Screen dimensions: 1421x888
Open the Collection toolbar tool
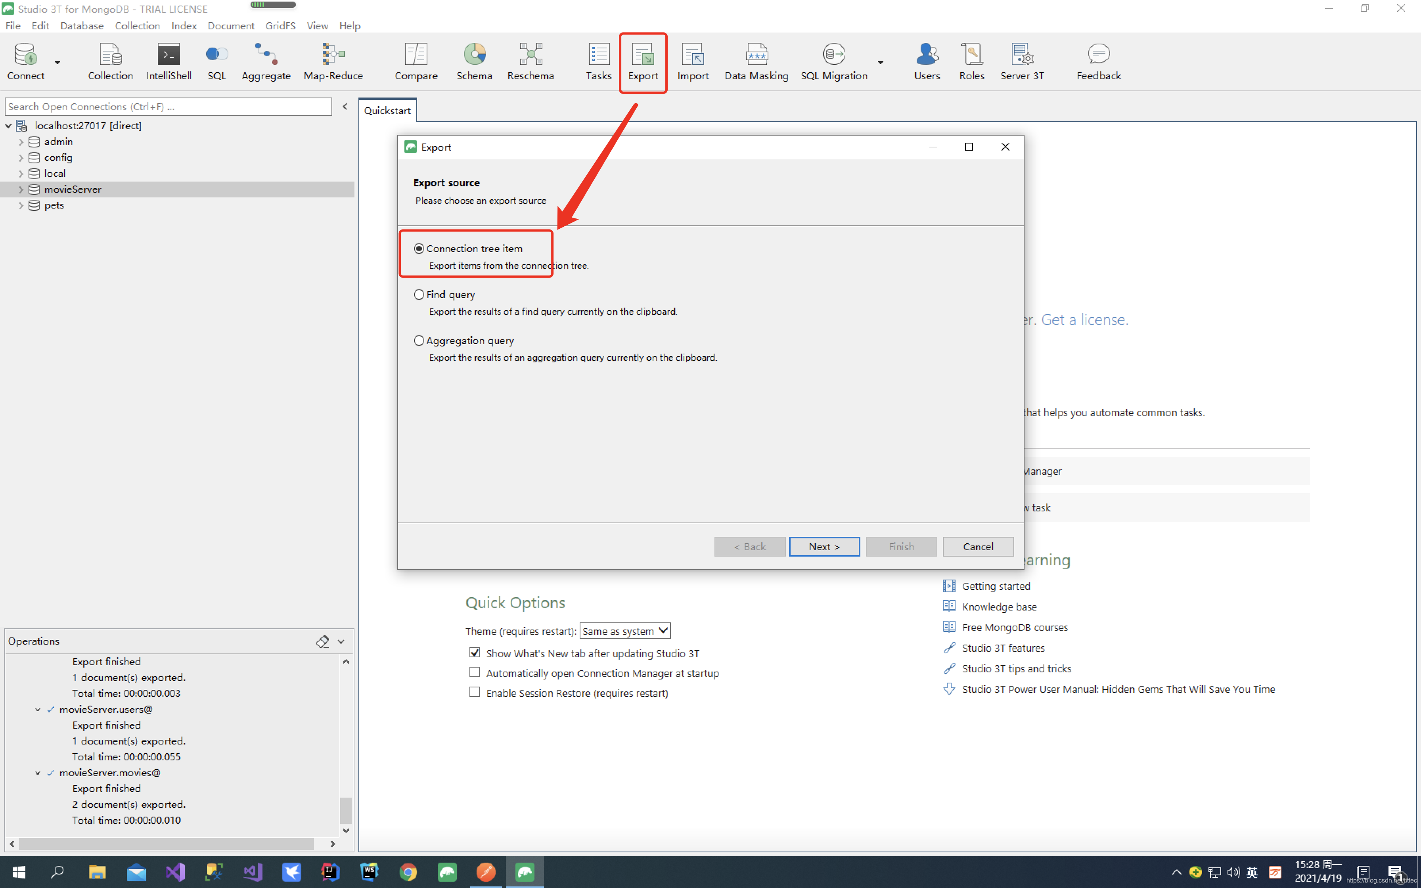tap(110, 62)
